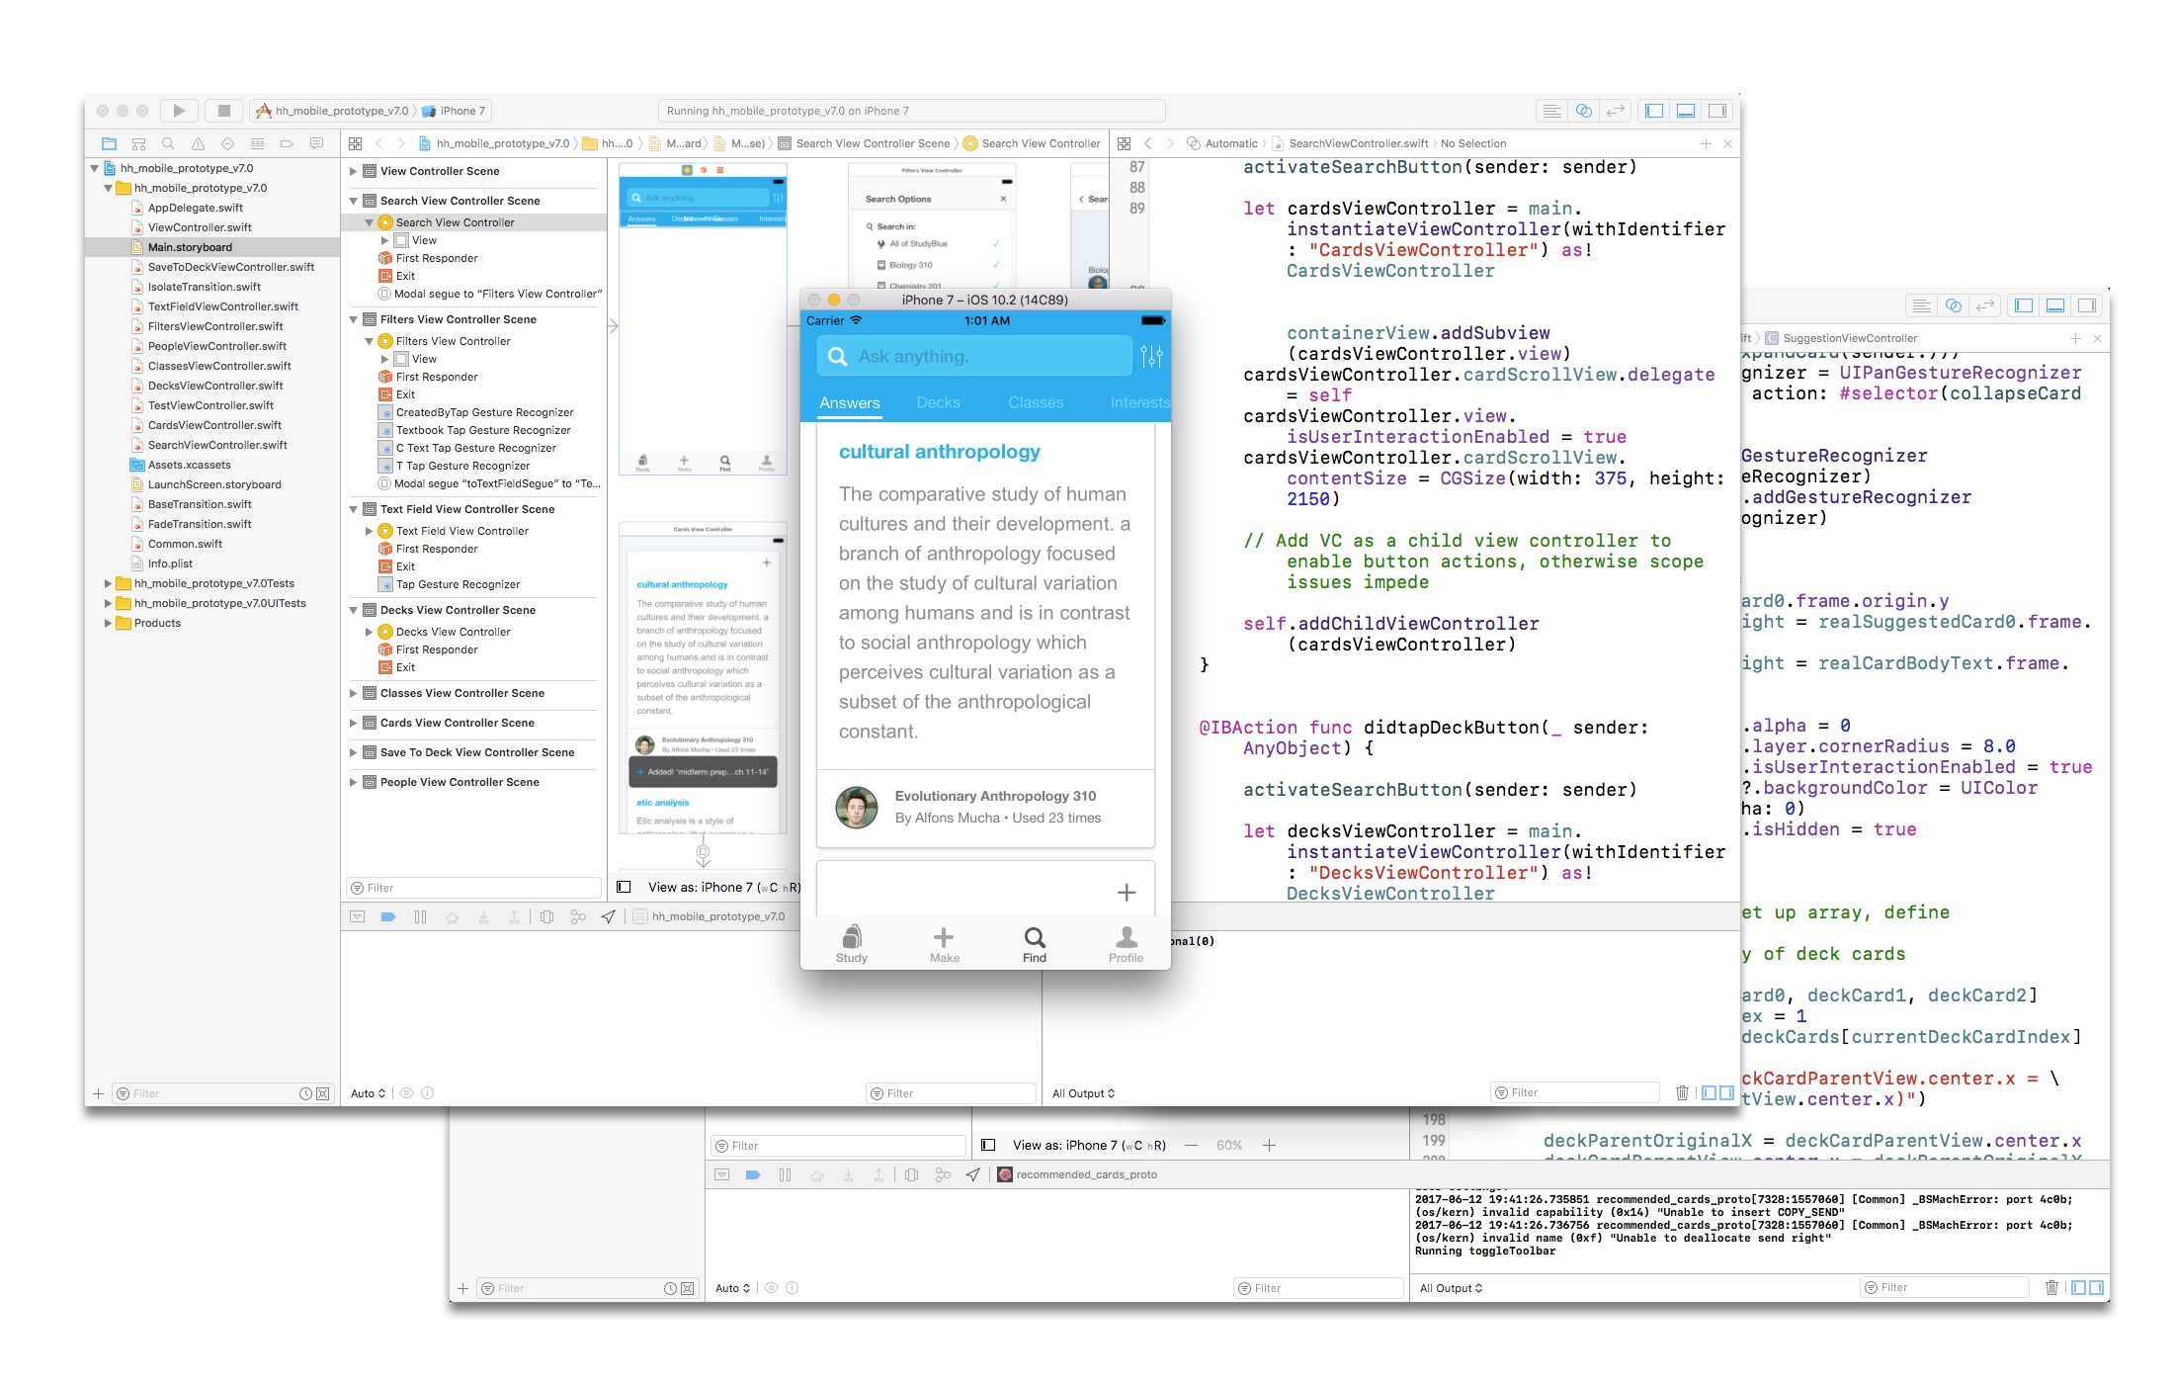The width and height of the screenshot is (2174, 1384).
Task: Expand the Products folder
Action: coord(109,623)
